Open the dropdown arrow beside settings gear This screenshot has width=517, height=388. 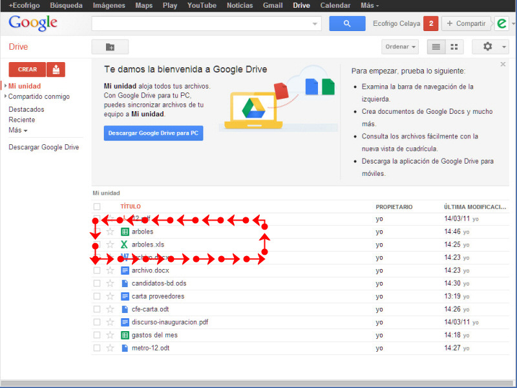point(504,47)
